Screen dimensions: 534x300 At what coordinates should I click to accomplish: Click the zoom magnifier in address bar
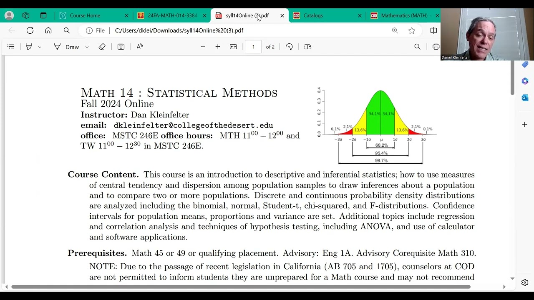click(395, 30)
